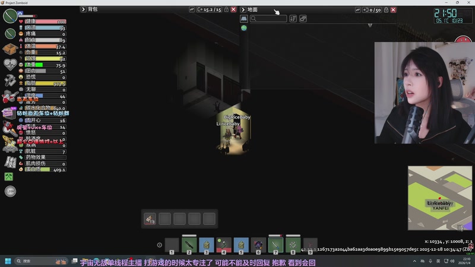Click the 健康 health bar at 100
This screenshot has width=475, height=267.
45,21
